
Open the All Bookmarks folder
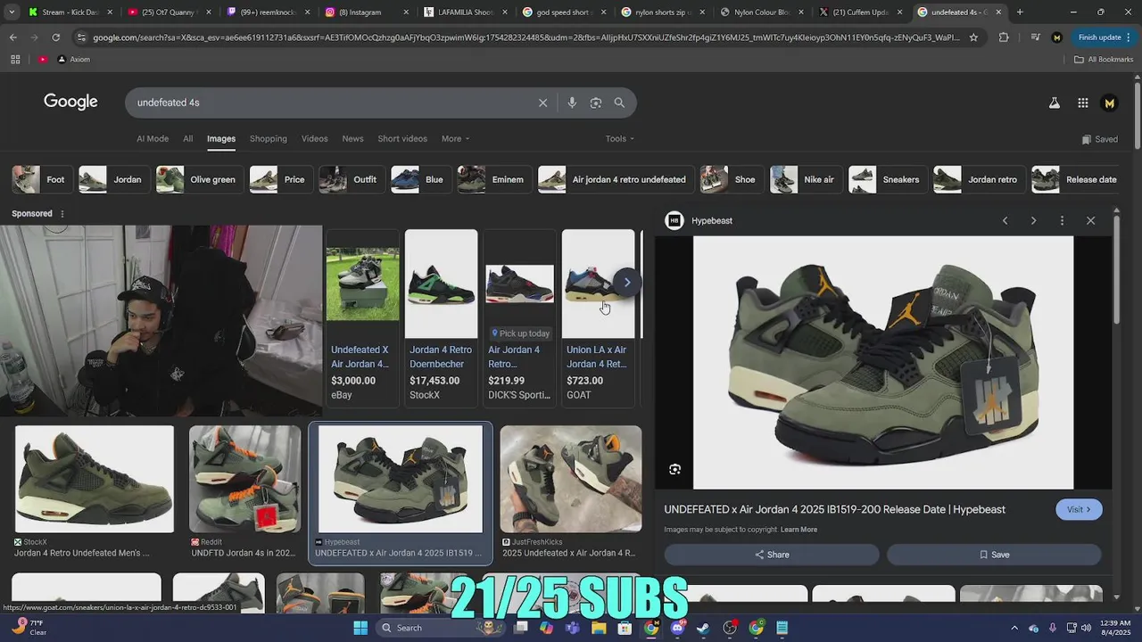pyautogui.click(x=1104, y=59)
